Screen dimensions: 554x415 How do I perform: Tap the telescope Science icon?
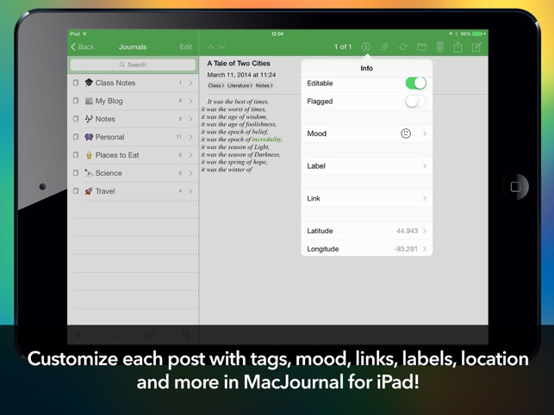click(x=89, y=173)
